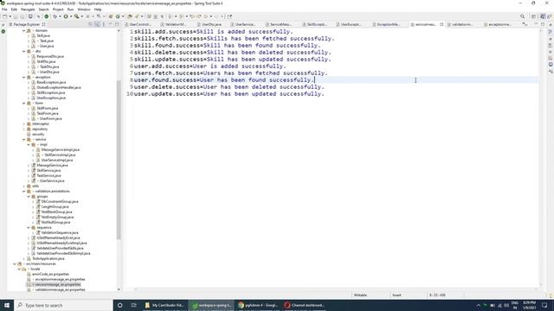Viewport: 554px width, 311px height.
Task: Click the Search magnifier icon in the toolbar
Action: click(522, 16)
